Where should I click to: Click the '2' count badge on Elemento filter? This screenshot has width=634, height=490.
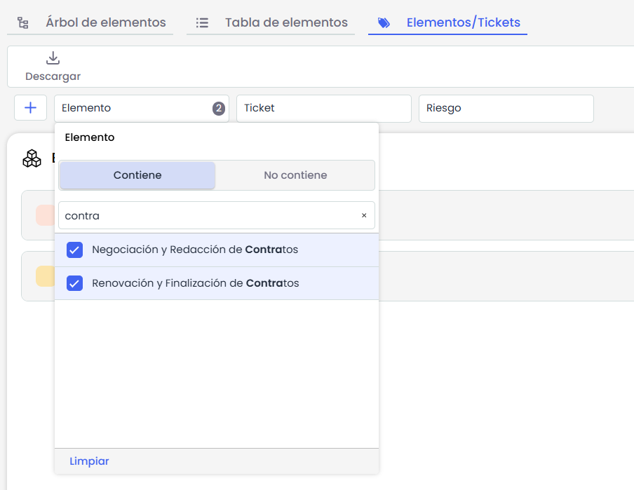point(219,109)
